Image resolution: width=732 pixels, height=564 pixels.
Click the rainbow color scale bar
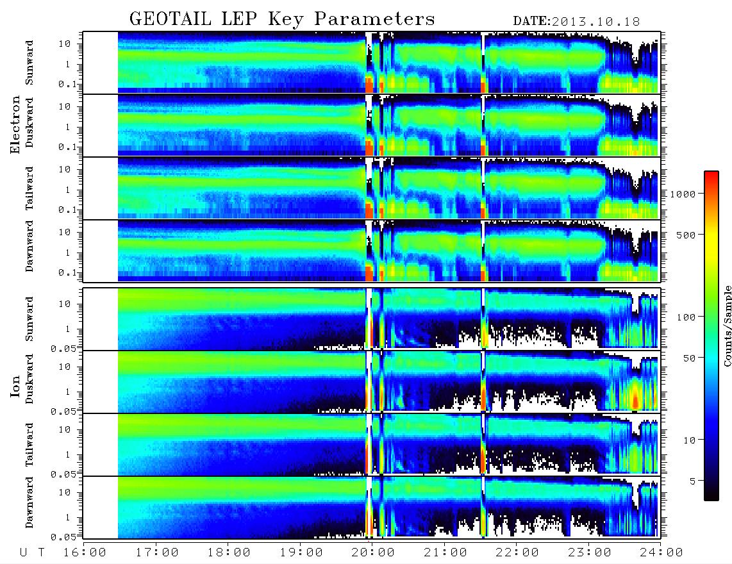pos(711,336)
